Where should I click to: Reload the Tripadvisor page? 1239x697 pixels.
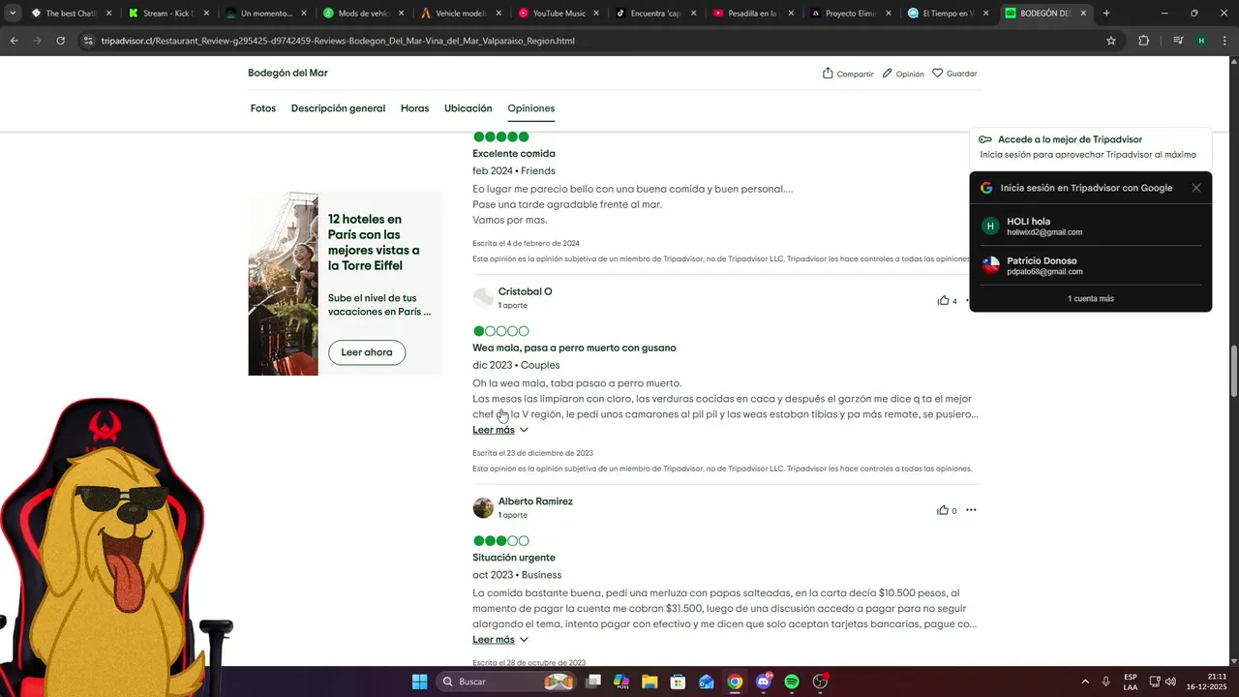click(60, 41)
